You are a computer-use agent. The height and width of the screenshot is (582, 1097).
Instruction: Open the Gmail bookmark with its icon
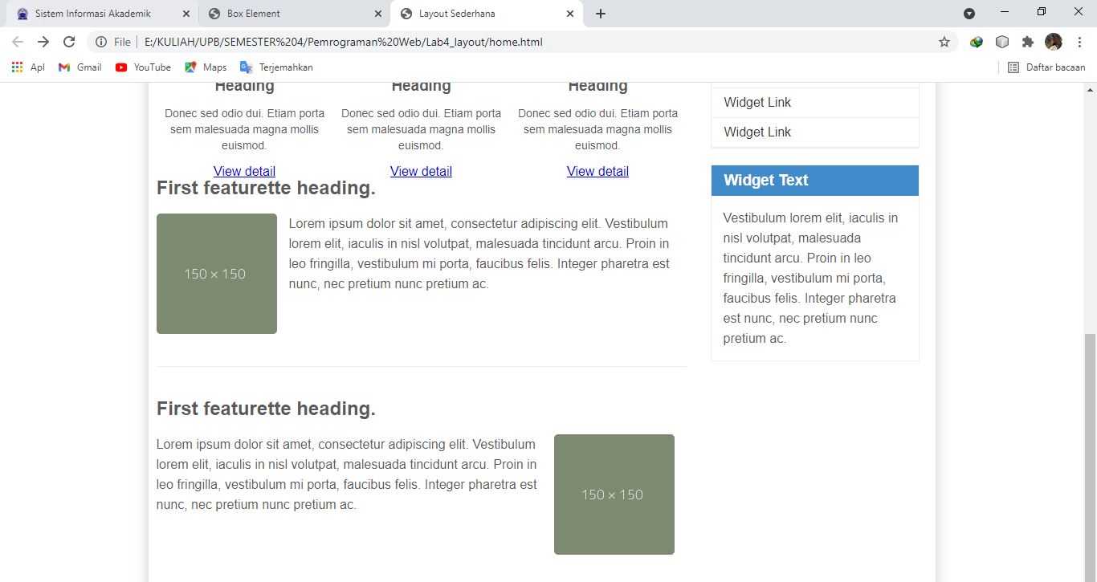(64, 67)
